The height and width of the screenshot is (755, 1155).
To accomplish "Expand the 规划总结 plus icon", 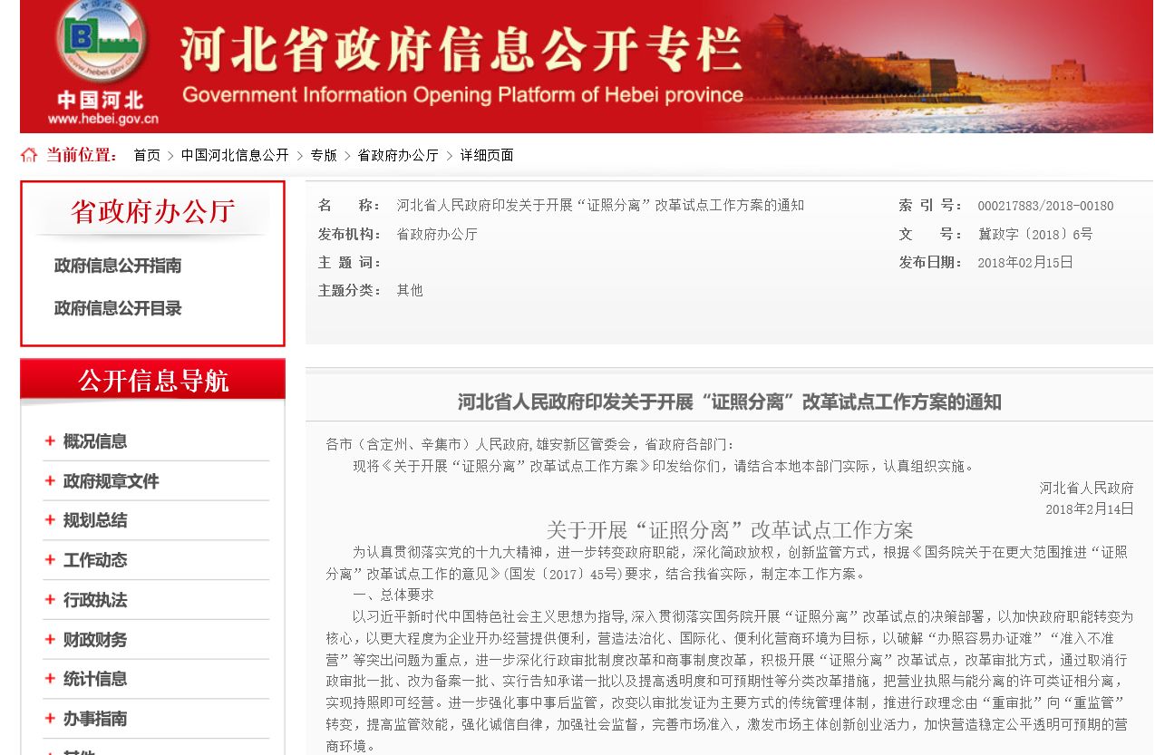I will (x=50, y=520).
